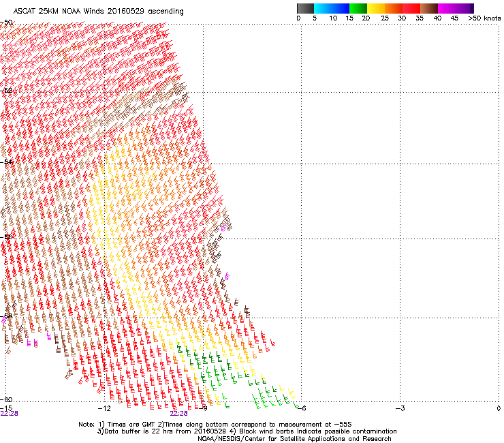Click the title 'ASCAT 25KM NOAA Winds 20160529 ascending'
The image size is (504, 443).
pos(98,12)
